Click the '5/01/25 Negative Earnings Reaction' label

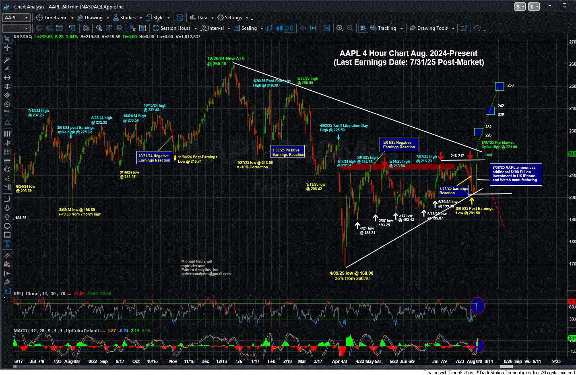[399, 145]
